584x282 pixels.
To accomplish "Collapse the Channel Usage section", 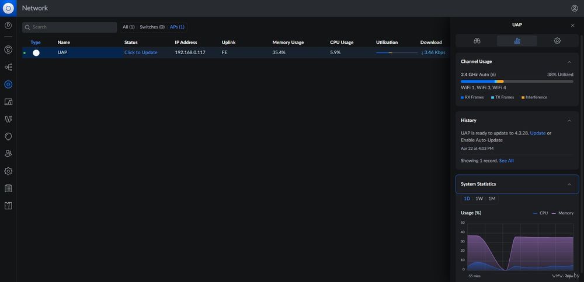I will point(569,62).
